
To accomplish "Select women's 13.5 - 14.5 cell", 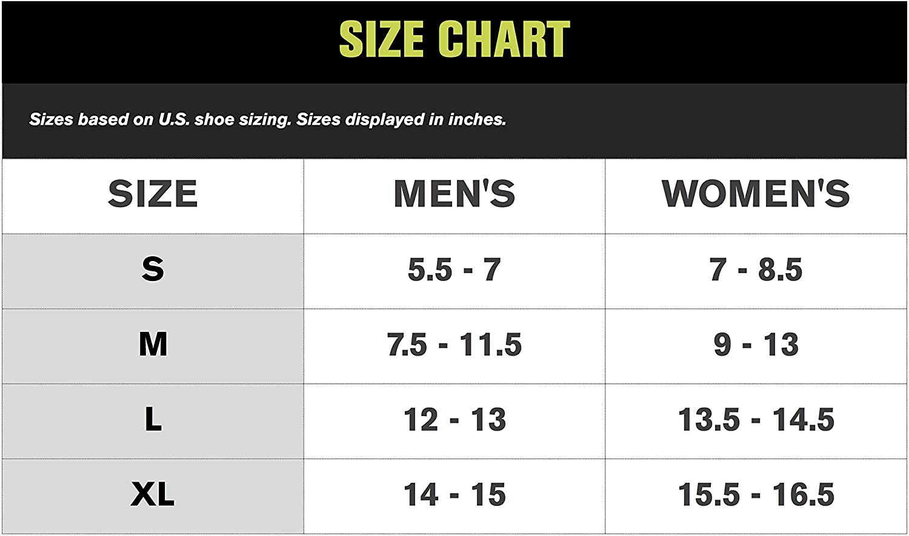I will point(756,420).
